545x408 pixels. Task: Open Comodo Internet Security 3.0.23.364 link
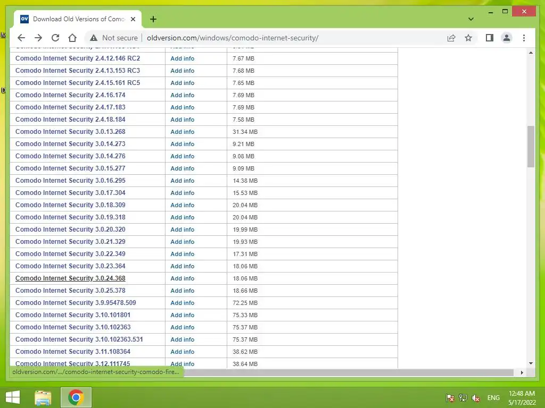pos(70,266)
